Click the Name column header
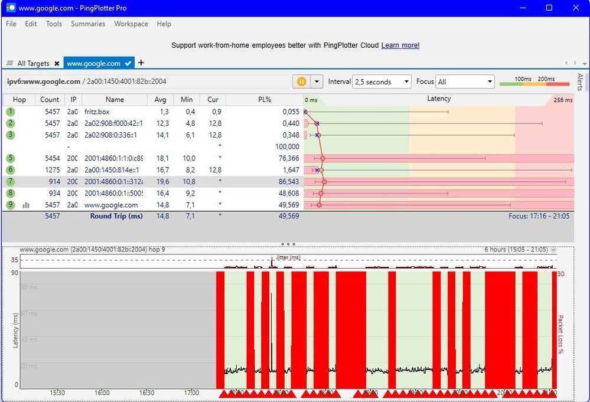The image size is (590, 402). point(115,100)
